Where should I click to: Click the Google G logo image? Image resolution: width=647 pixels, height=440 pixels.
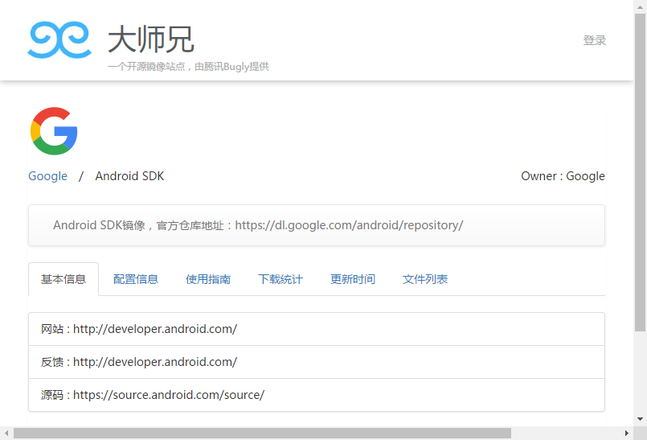pos(54,131)
